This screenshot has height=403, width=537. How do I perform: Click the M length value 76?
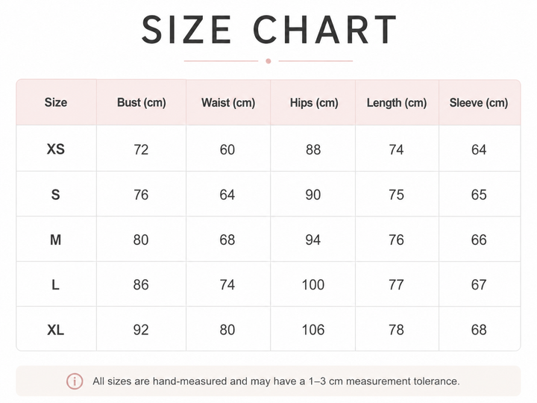(396, 240)
